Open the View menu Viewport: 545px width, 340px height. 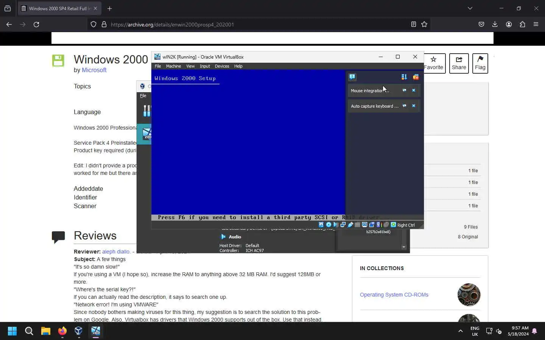(x=190, y=66)
